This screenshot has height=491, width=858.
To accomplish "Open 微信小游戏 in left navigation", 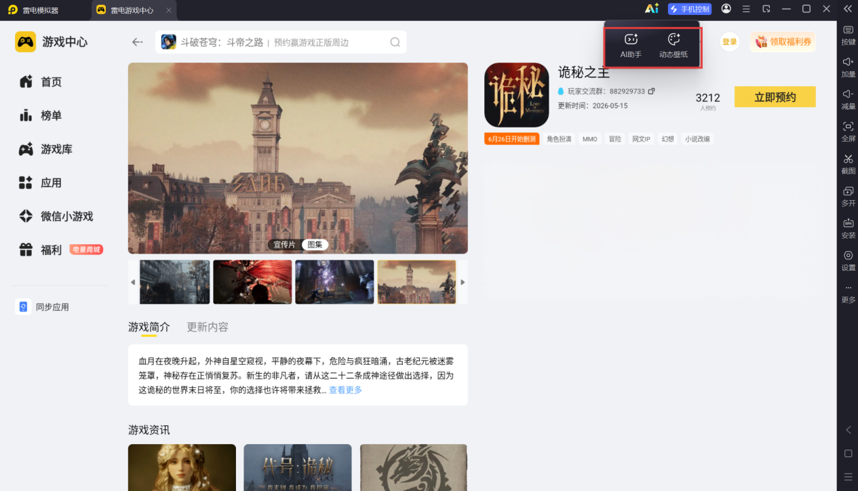I will (x=56, y=216).
